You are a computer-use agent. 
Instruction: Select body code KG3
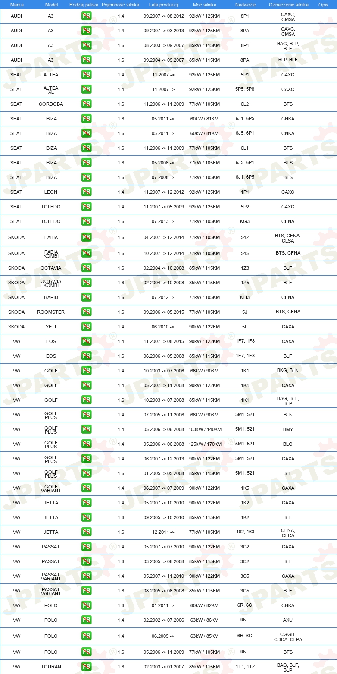tap(245, 221)
